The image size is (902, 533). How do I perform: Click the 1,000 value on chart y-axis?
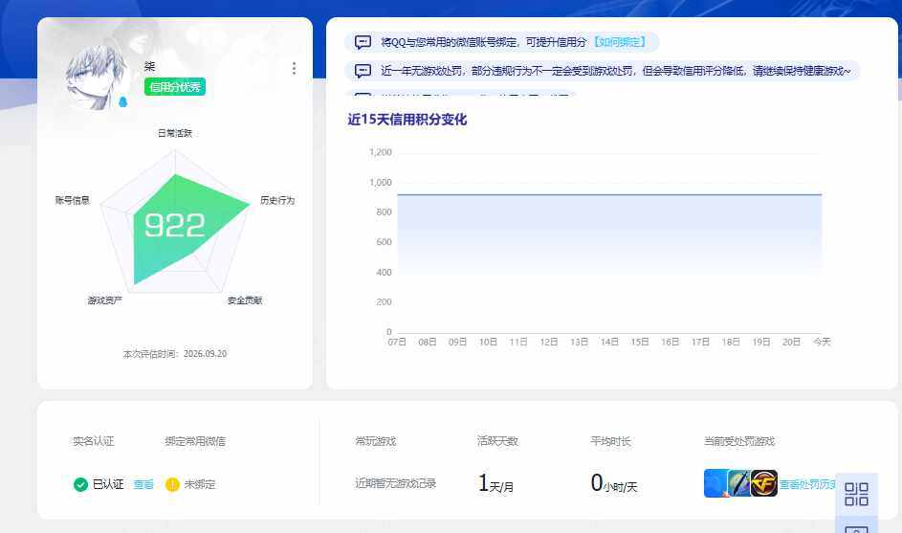(381, 183)
